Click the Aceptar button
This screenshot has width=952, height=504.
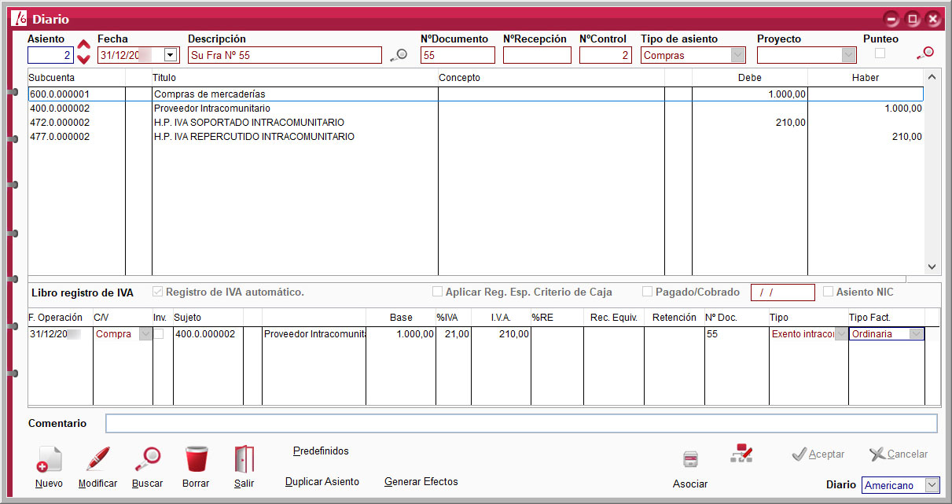click(x=818, y=454)
